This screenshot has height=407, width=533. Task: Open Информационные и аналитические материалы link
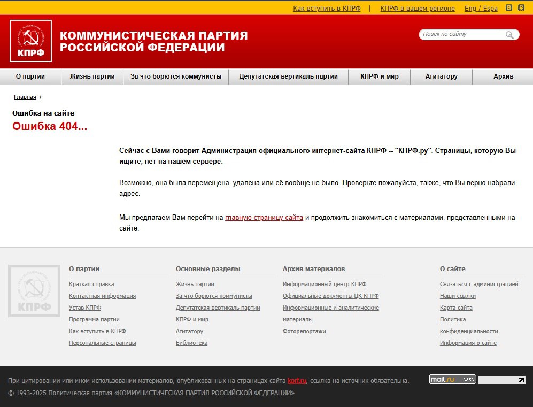click(x=331, y=308)
